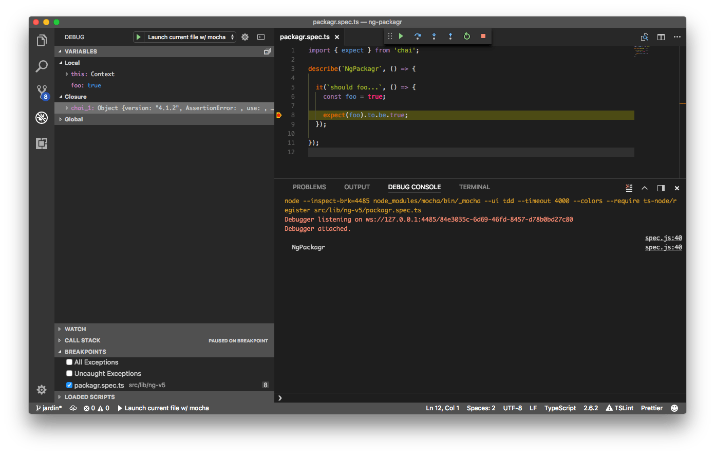Image resolution: width=715 pixels, height=455 pixels.
Task: Restart the debug session
Action: tap(467, 36)
